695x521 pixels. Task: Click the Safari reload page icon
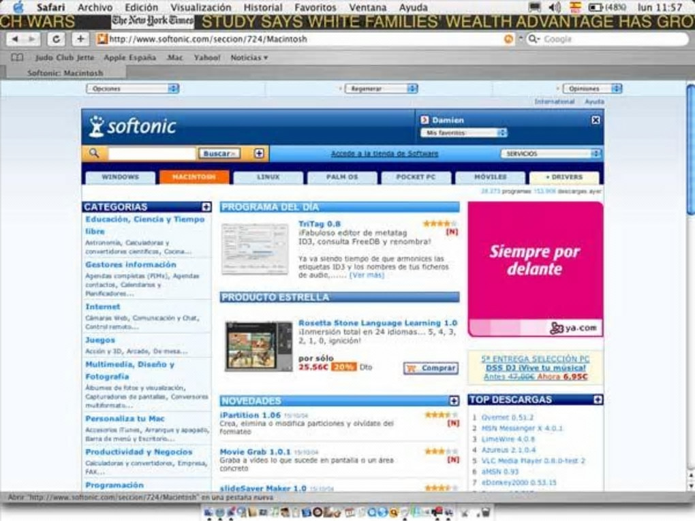tap(56, 39)
